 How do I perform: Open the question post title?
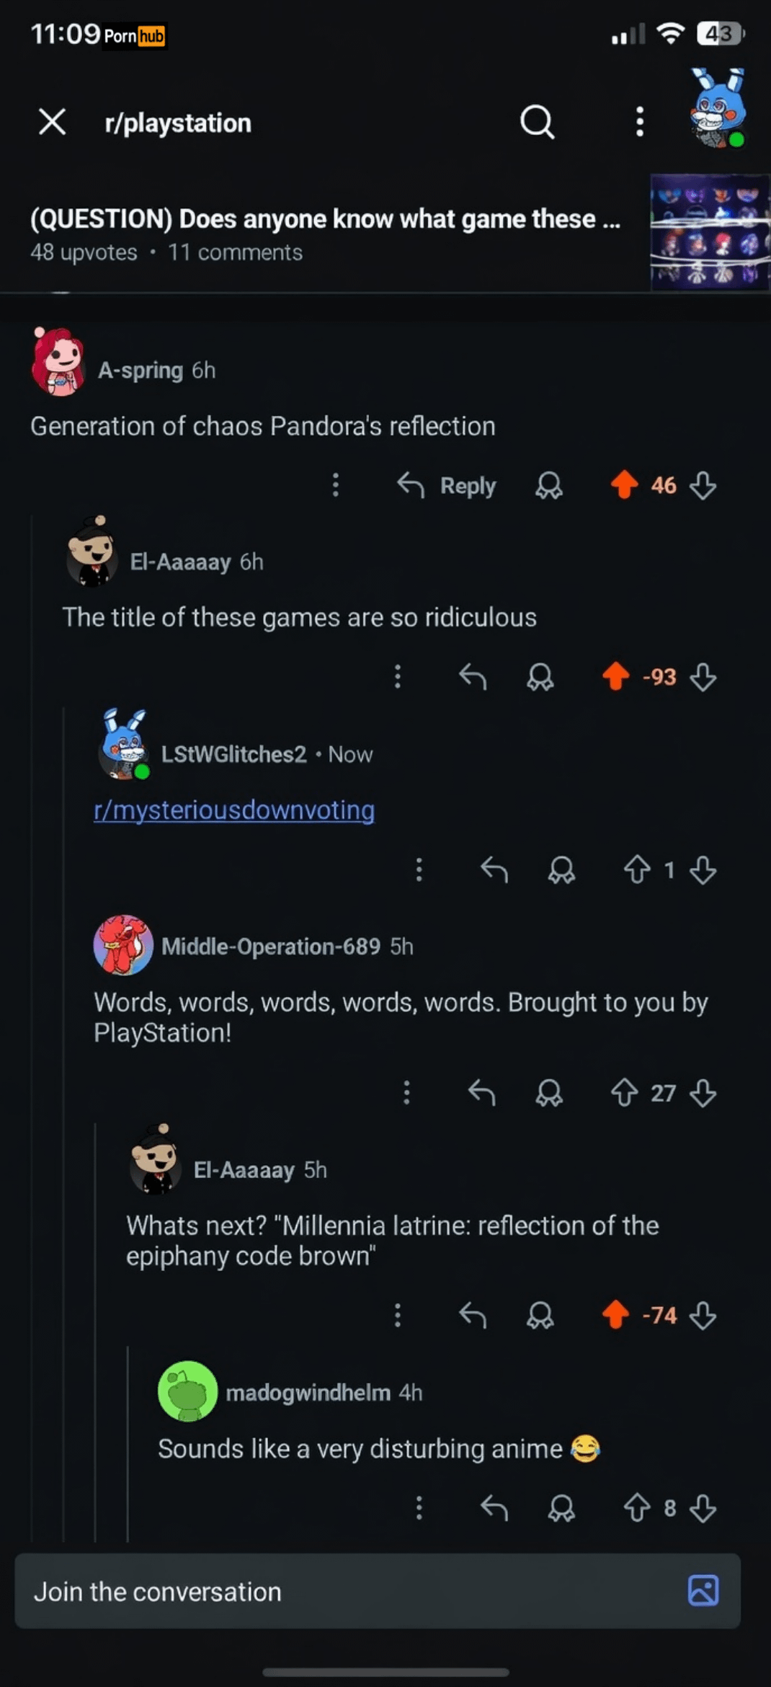pyautogui.click(x=325, y=218)
